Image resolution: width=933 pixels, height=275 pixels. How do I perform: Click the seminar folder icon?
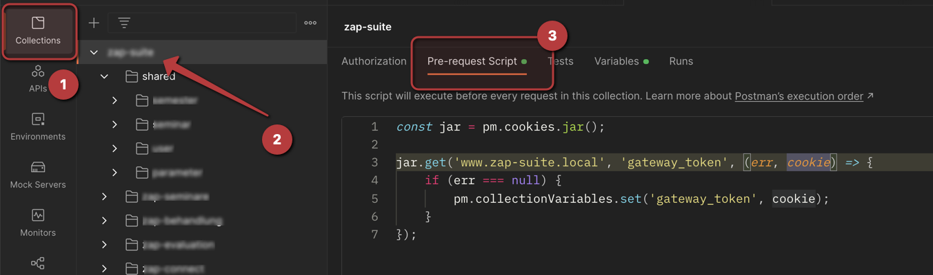click(142, 124)
